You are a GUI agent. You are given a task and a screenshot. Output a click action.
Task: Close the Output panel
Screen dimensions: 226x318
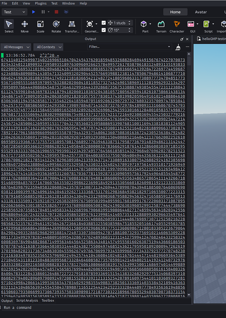pyautogui.click(x=187, y=39)
